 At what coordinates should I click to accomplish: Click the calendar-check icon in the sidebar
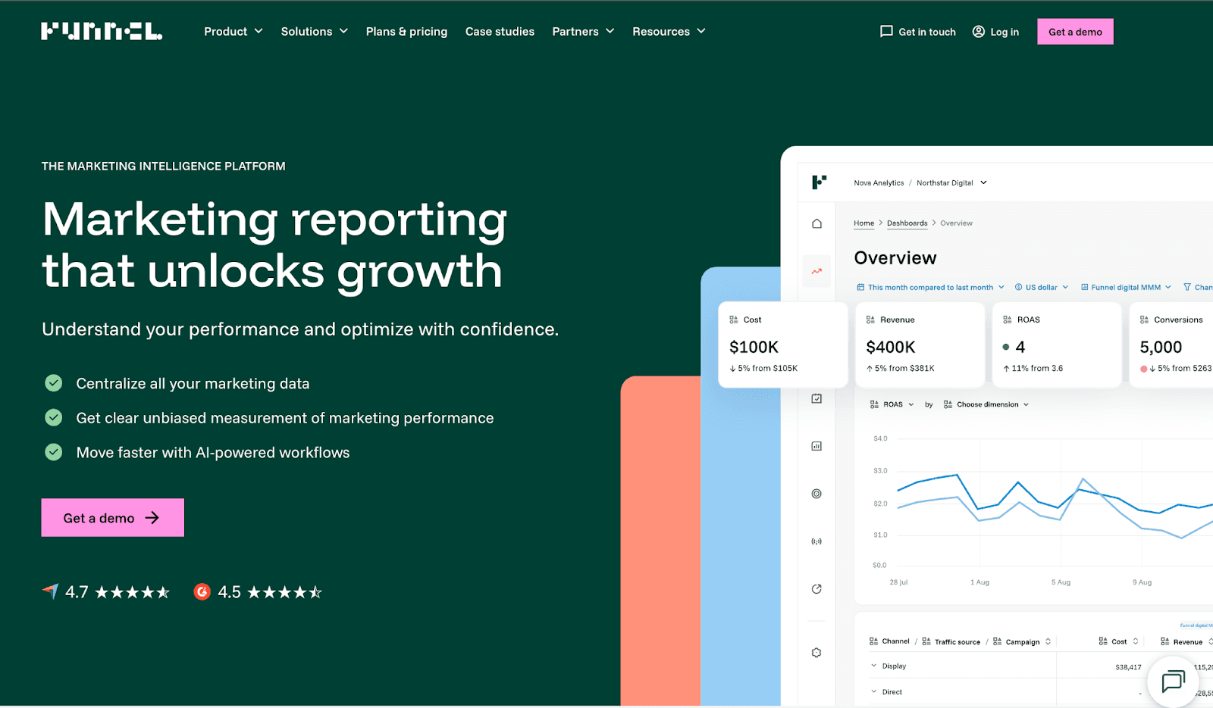pyautogui.click(x=817, y=398)
